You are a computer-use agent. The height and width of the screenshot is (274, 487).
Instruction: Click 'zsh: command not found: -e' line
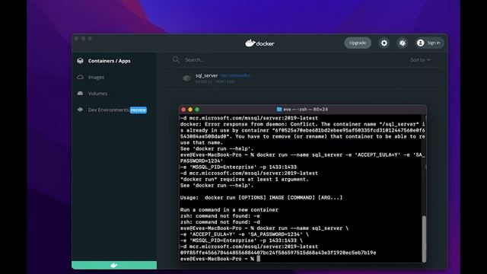220,216
